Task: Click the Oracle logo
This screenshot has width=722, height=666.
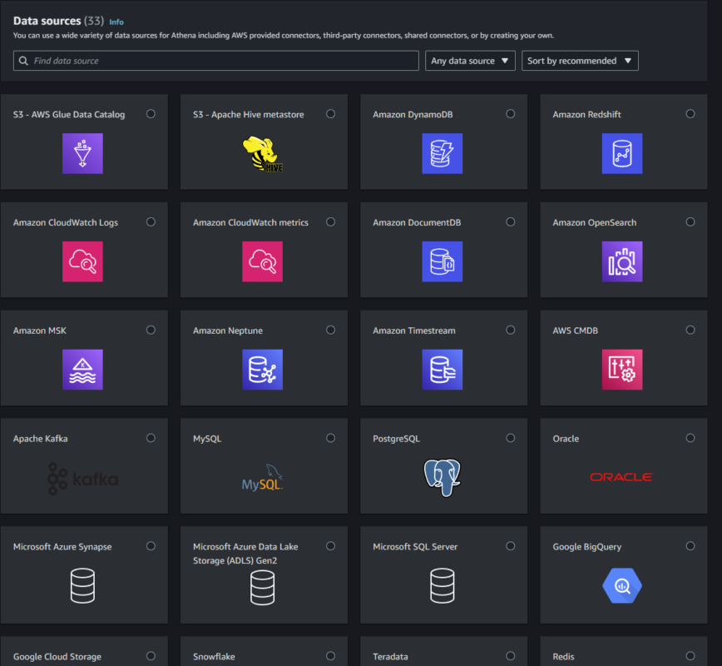Action: [x=621, y=477]
